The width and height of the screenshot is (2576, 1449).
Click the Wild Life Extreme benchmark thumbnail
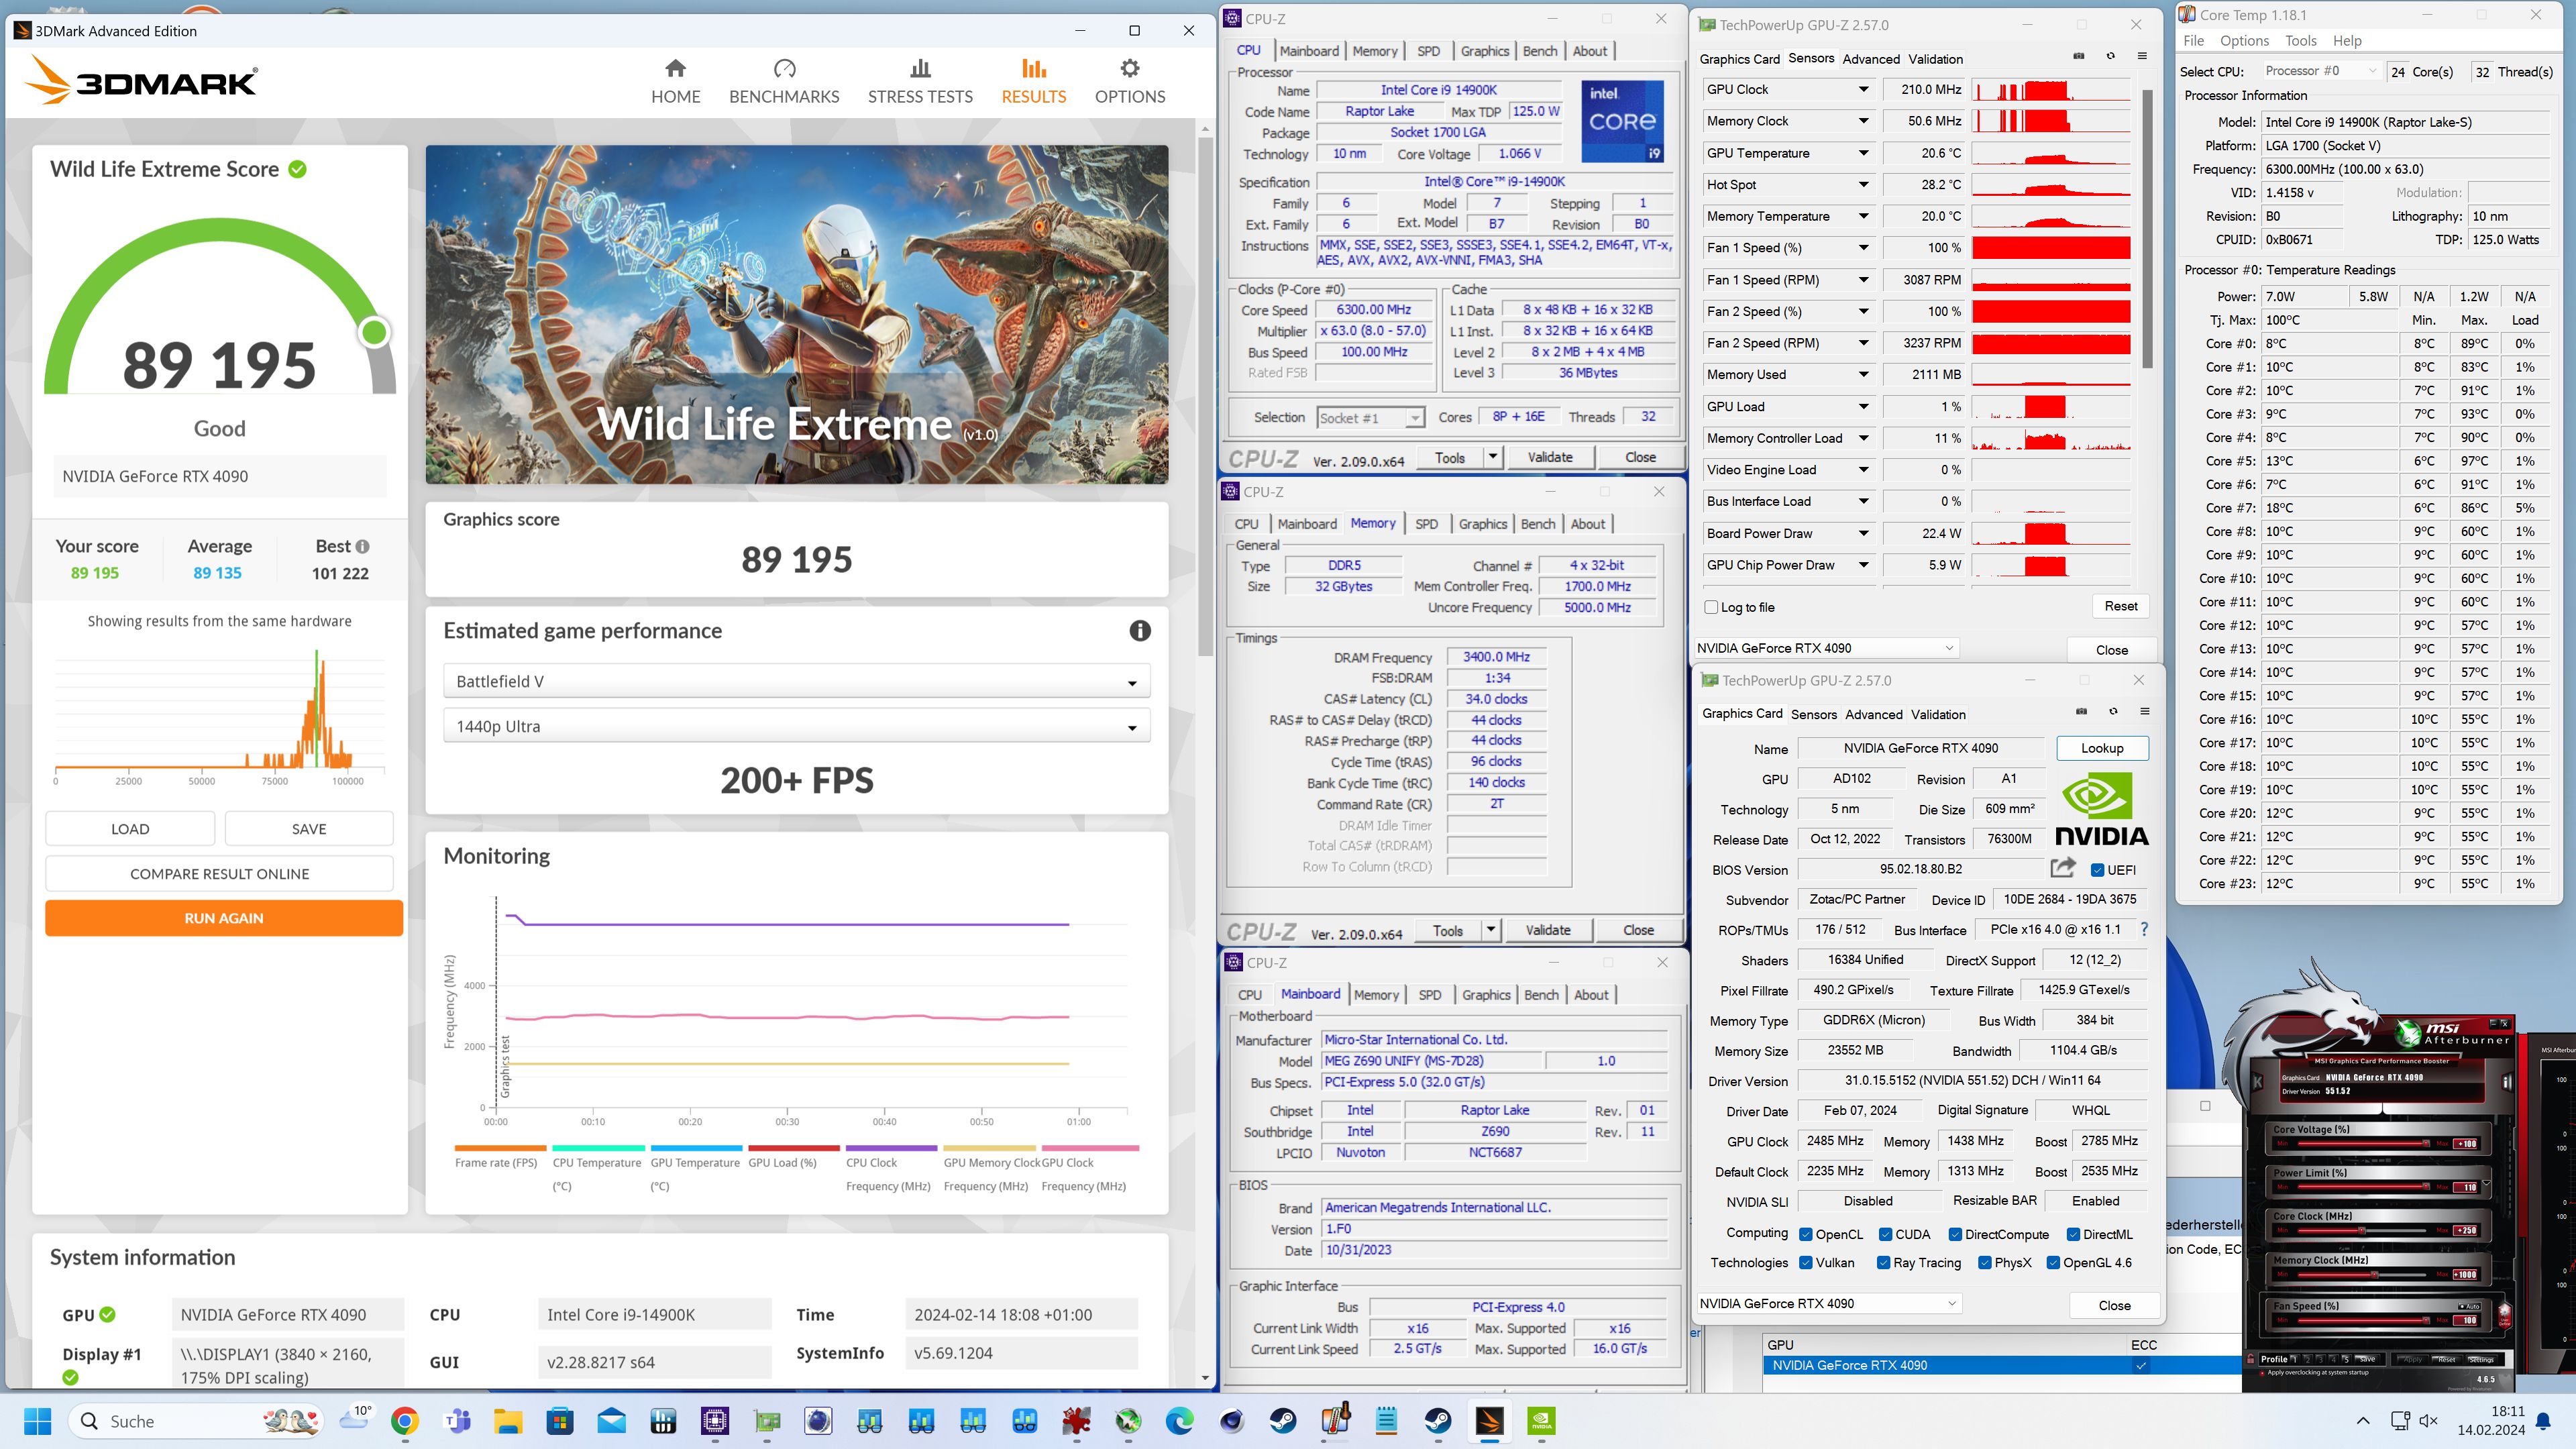[796, 314]
